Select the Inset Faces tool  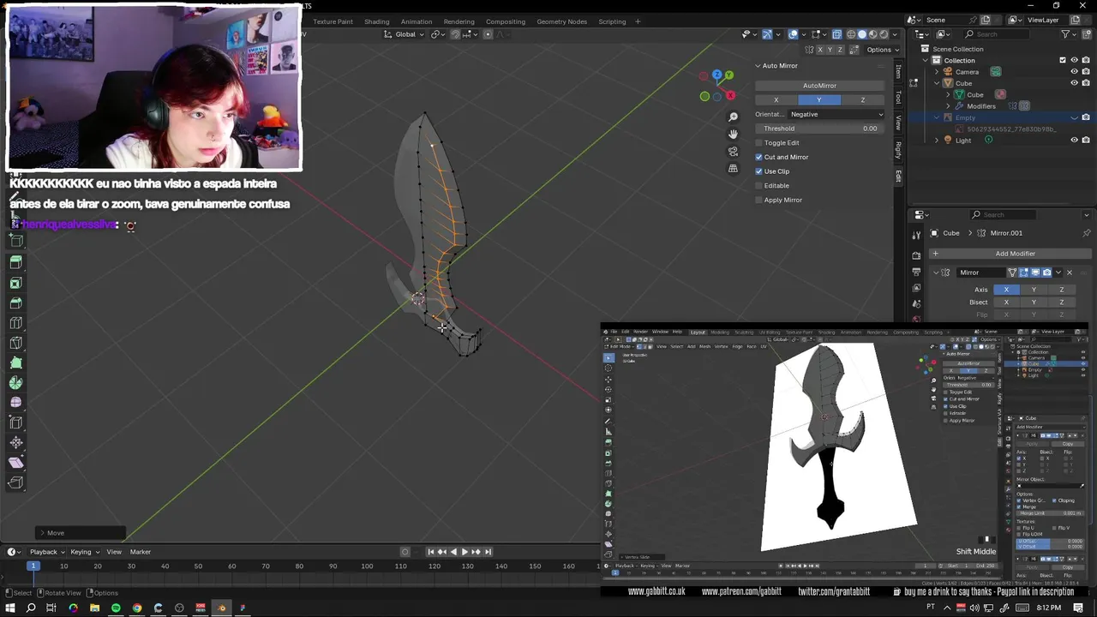(15, 283)
